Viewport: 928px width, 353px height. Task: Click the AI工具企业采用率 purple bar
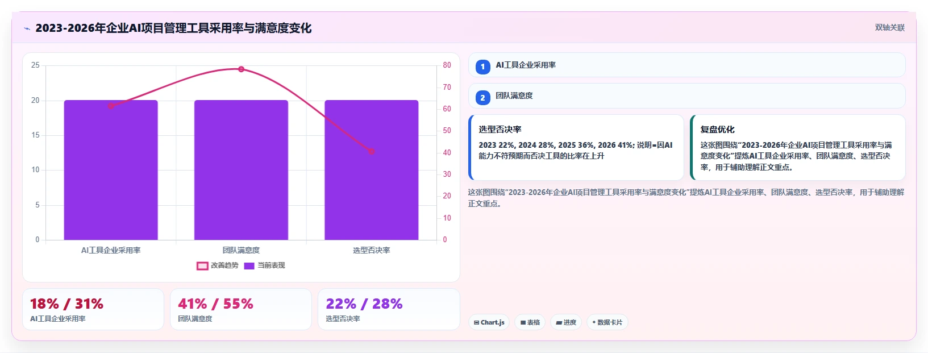pyautogui.click(x=111, y=170)
